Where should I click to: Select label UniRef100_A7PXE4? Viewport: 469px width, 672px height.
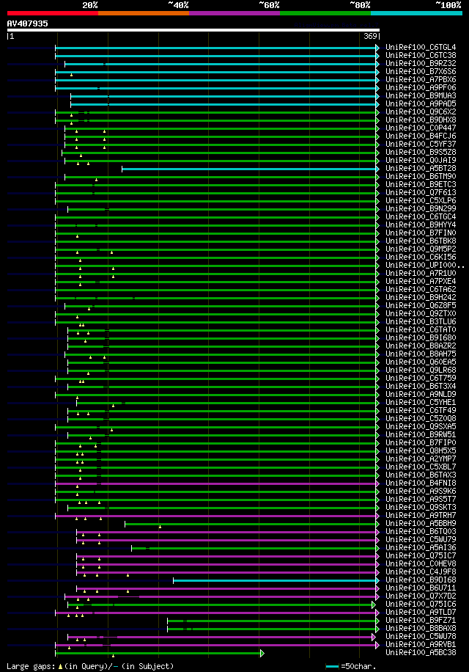421,281
